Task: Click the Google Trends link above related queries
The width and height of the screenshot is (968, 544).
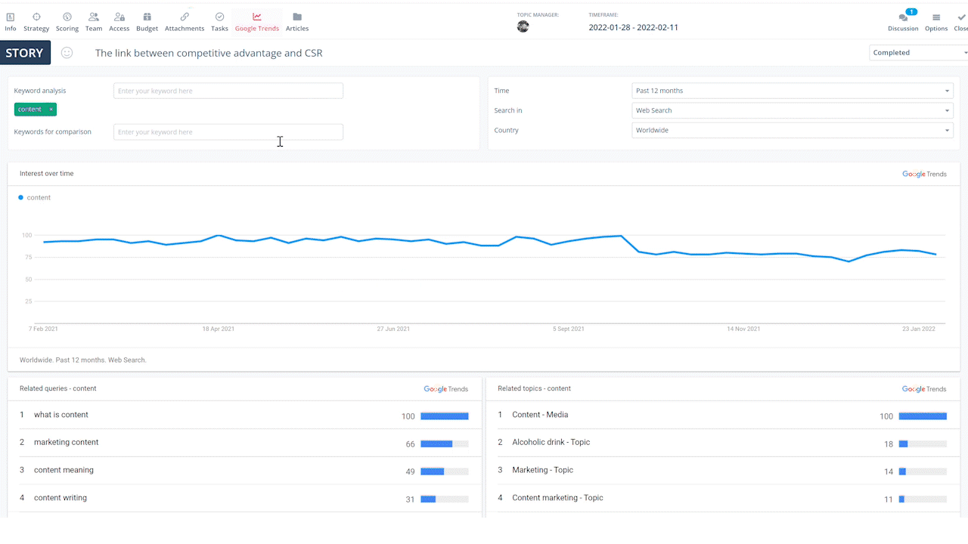Action: (x=445, y=388)
